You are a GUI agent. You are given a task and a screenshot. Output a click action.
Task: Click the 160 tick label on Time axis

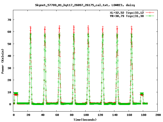click(129, 115)
